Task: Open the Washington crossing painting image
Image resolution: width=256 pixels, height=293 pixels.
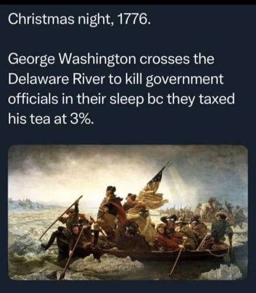Action: (x=128, y=213)
